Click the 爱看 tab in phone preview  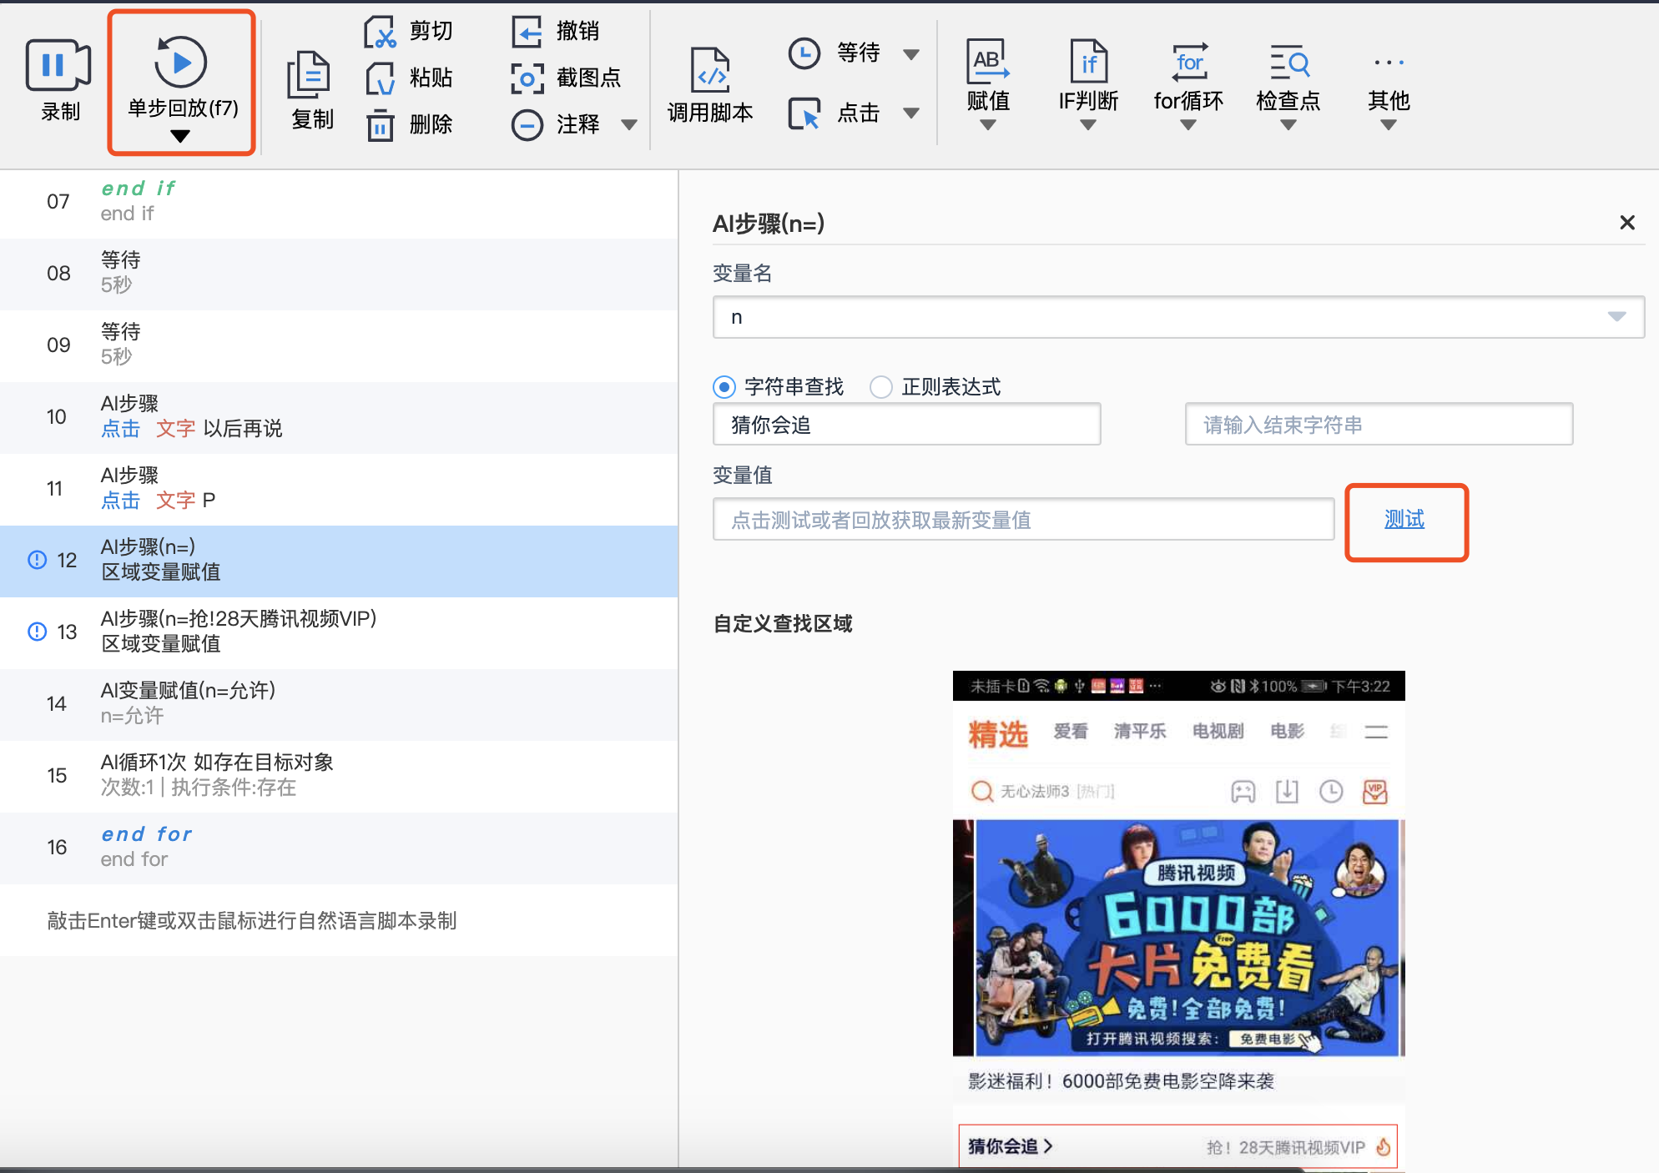click(1071, 732)
